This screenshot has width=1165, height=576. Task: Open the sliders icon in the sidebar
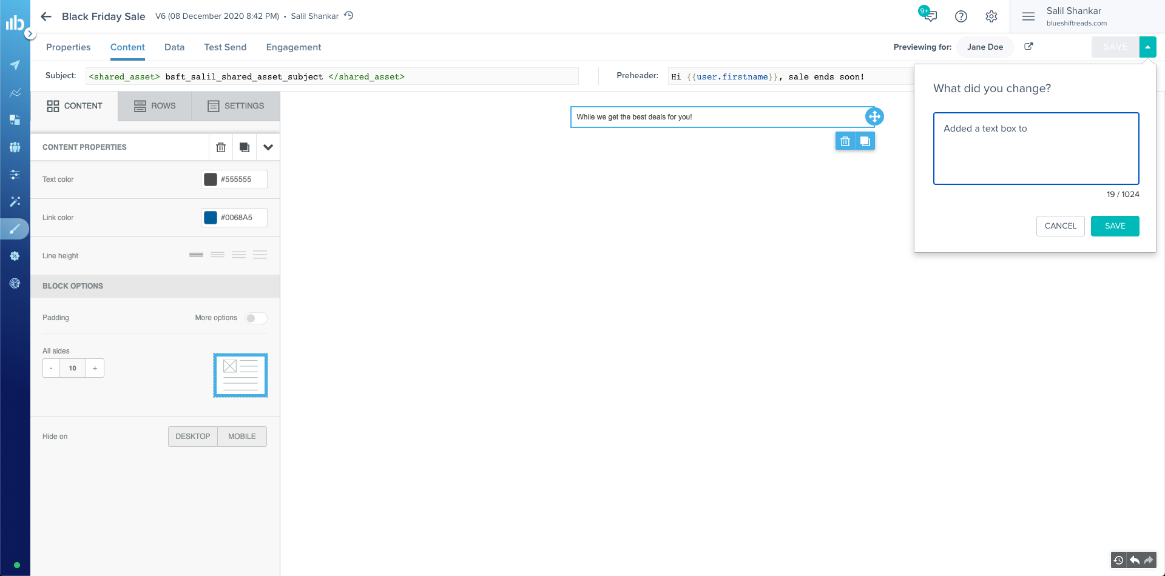(15, 175)
